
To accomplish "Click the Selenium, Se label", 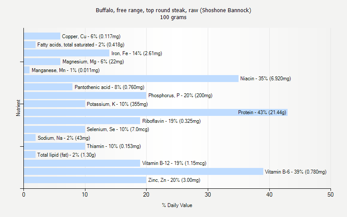I will click(118, 129).
